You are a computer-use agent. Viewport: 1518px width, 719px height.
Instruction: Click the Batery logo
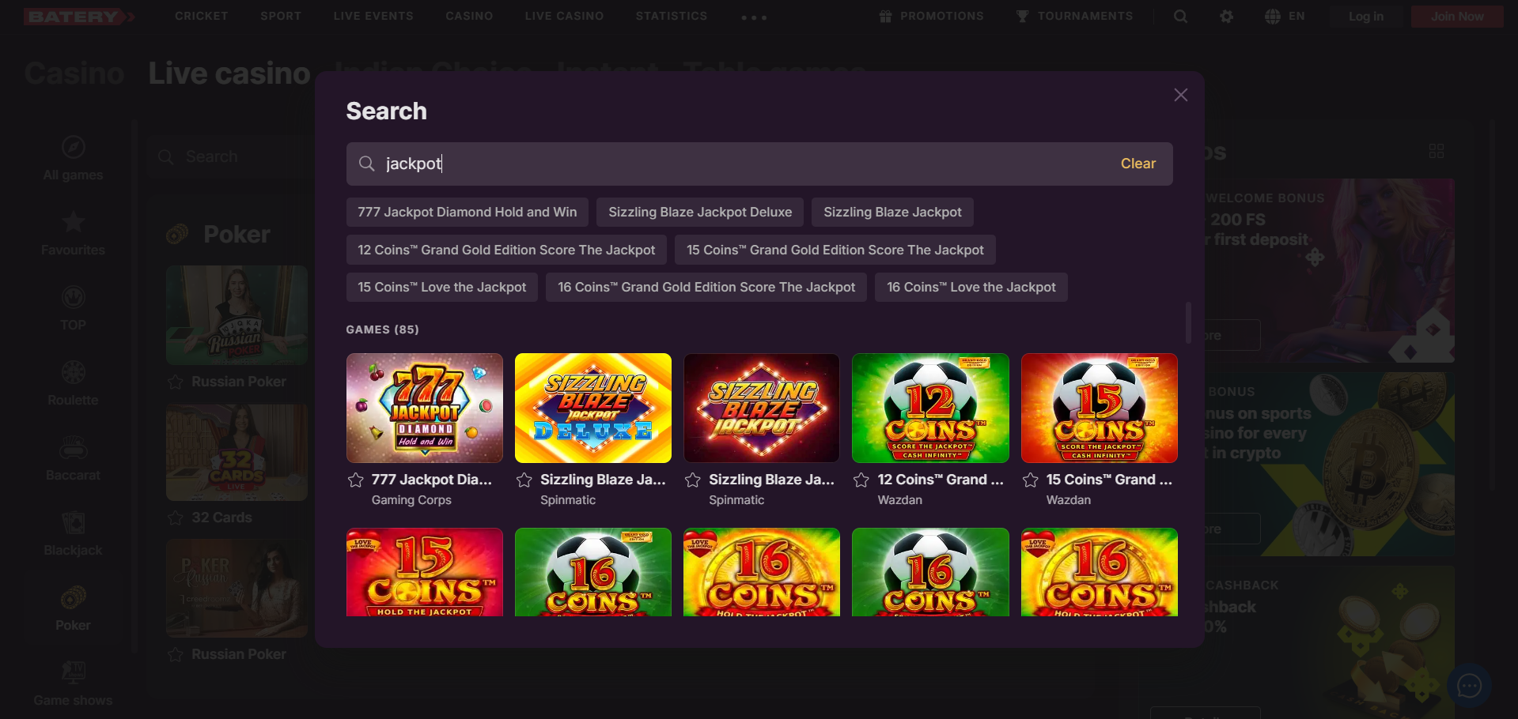(x=78, y=17)
